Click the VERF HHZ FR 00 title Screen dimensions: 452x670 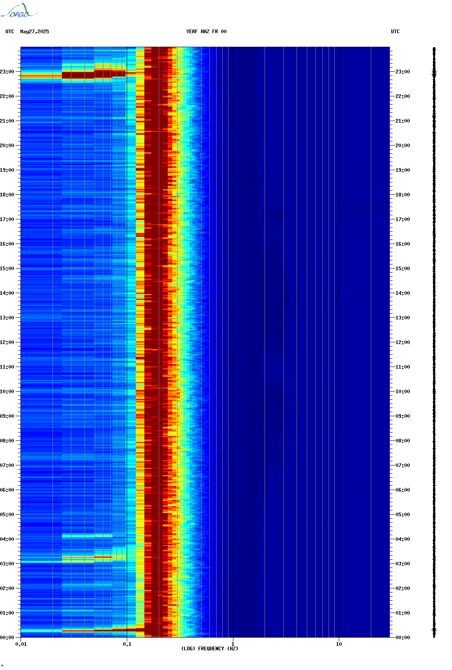(206, 32)
